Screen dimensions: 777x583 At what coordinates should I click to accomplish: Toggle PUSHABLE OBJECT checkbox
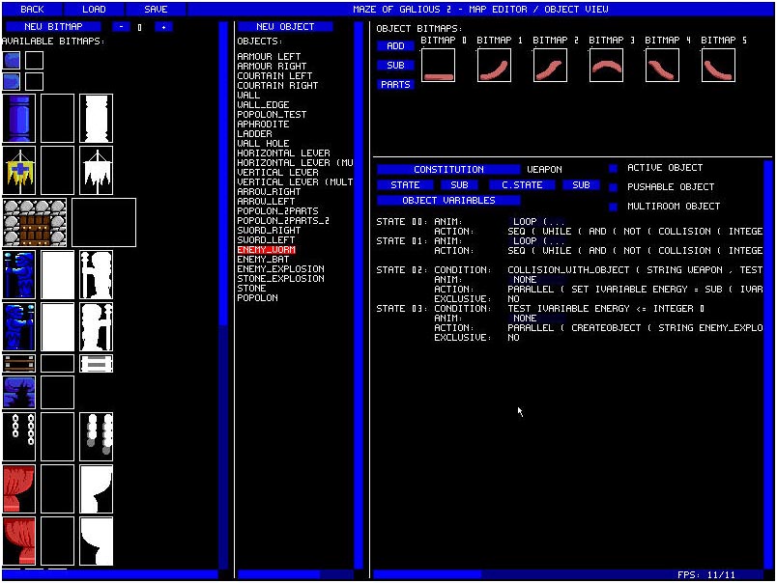click(x=613, y=187)
